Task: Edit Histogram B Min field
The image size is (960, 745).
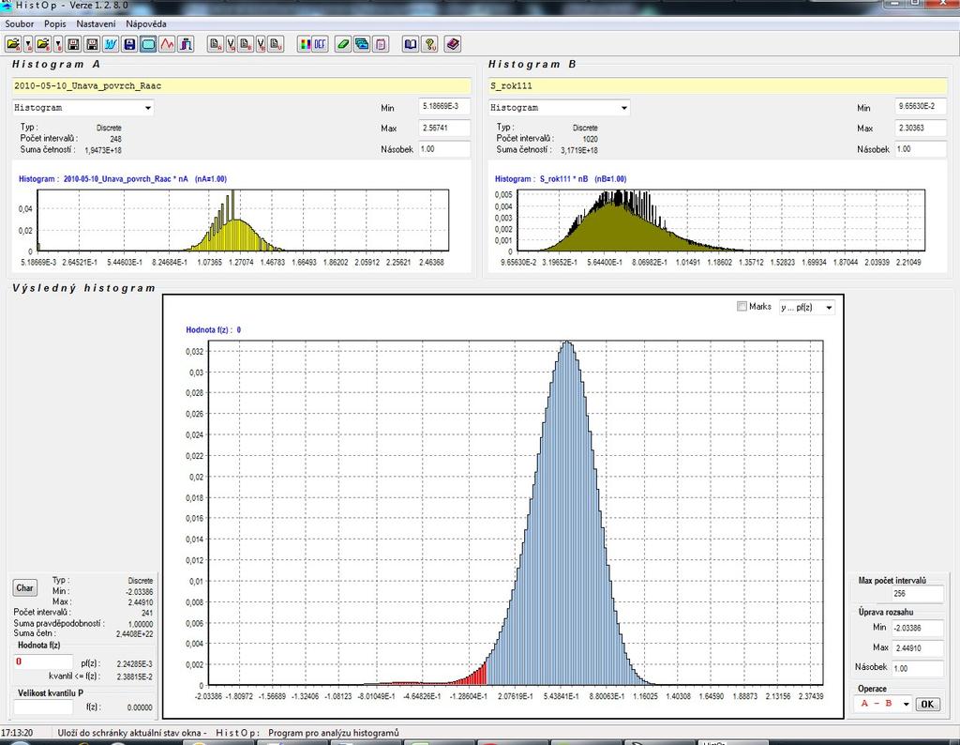Action: (x=921, y=107)
